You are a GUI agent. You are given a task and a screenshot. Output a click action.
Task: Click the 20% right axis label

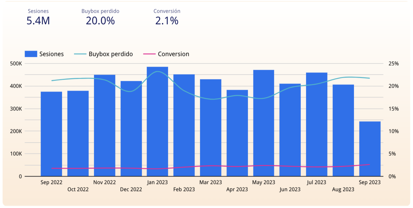394,86
